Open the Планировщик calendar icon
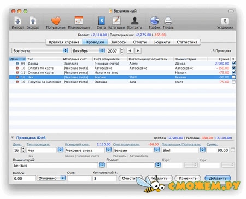Image resolution: width=246 pixels, height=199 pixels. 79,21
